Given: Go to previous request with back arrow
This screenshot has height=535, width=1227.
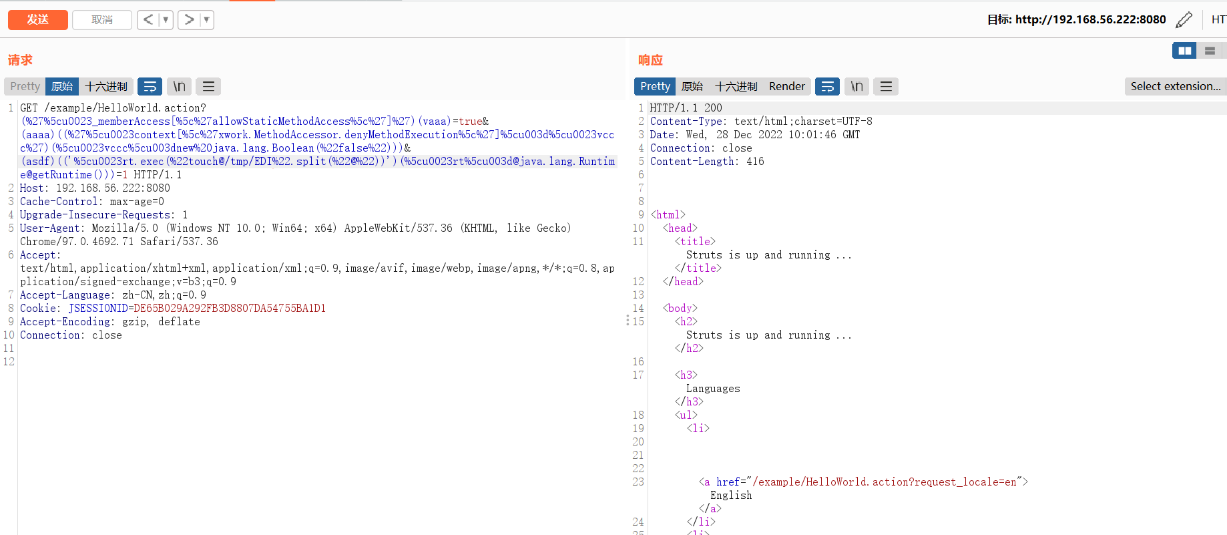Looking at the screenshot, I should click(148, 20).
